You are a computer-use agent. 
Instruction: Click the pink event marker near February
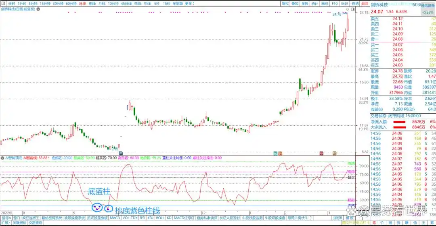321,153
